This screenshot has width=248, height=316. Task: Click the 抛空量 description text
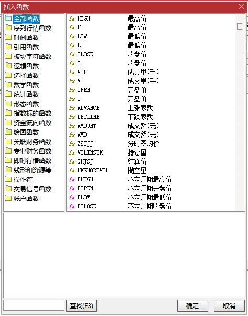tap(137, 170)
